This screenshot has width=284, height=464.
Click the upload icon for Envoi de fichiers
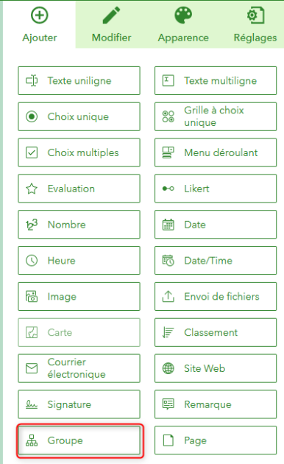tap(168, 297)
